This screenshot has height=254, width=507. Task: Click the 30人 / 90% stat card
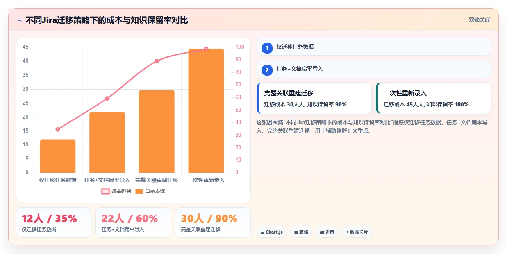[213, 223]
